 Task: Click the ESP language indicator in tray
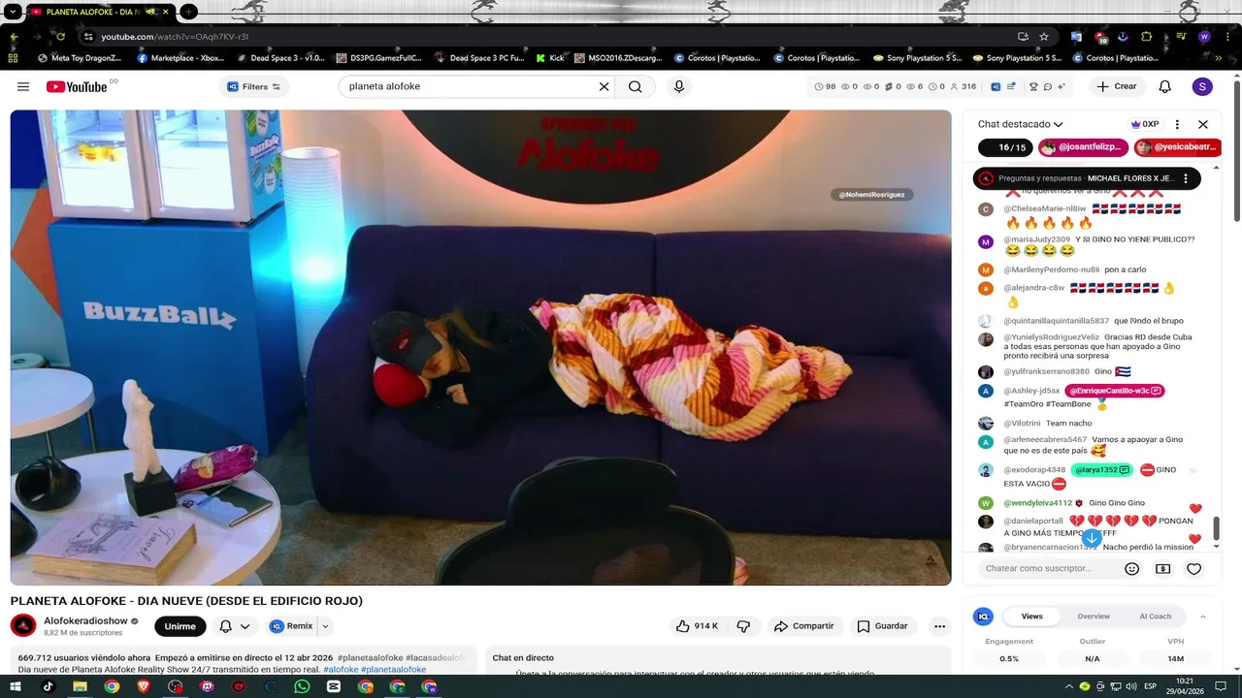[1151, 686]
